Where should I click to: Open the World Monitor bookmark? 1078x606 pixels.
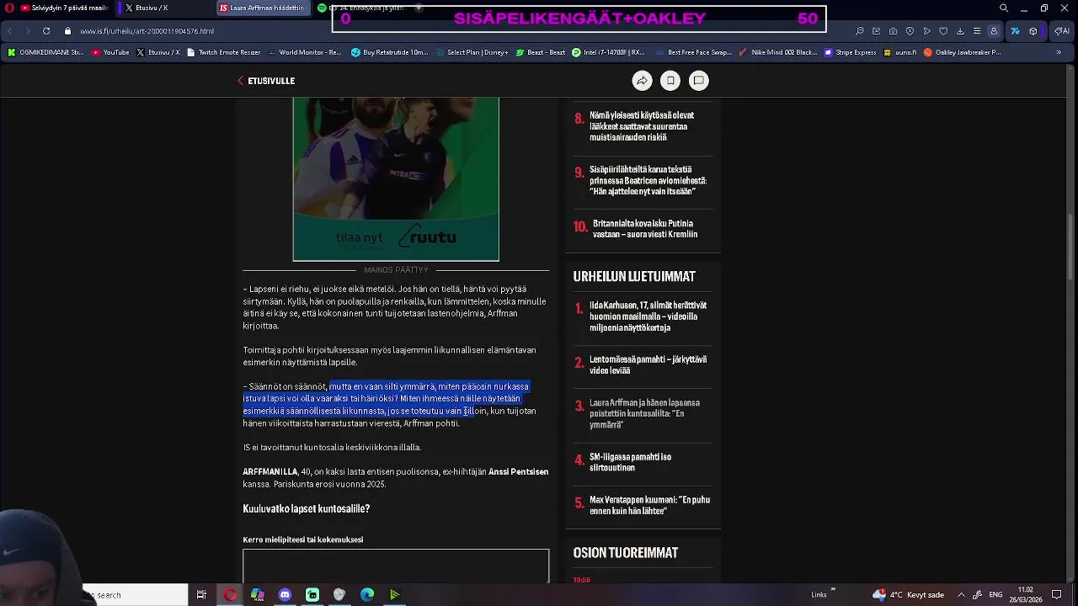tap(304, 52)
